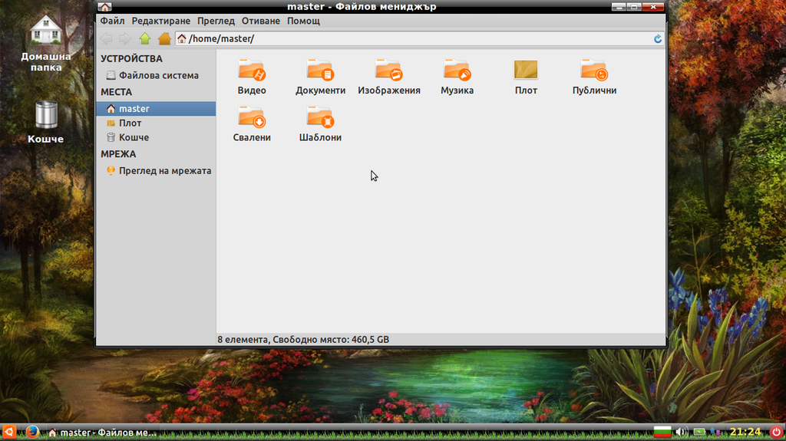Go up to the parent folder
Viewport: 786px width, 441px height.
click(145, 38)
